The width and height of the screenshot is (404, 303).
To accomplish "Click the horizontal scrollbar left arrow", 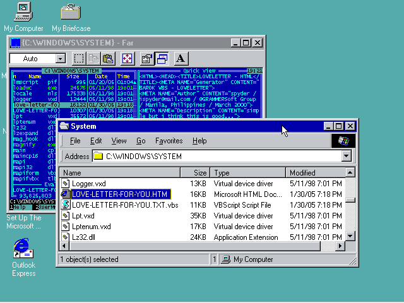I will point(64,246).
